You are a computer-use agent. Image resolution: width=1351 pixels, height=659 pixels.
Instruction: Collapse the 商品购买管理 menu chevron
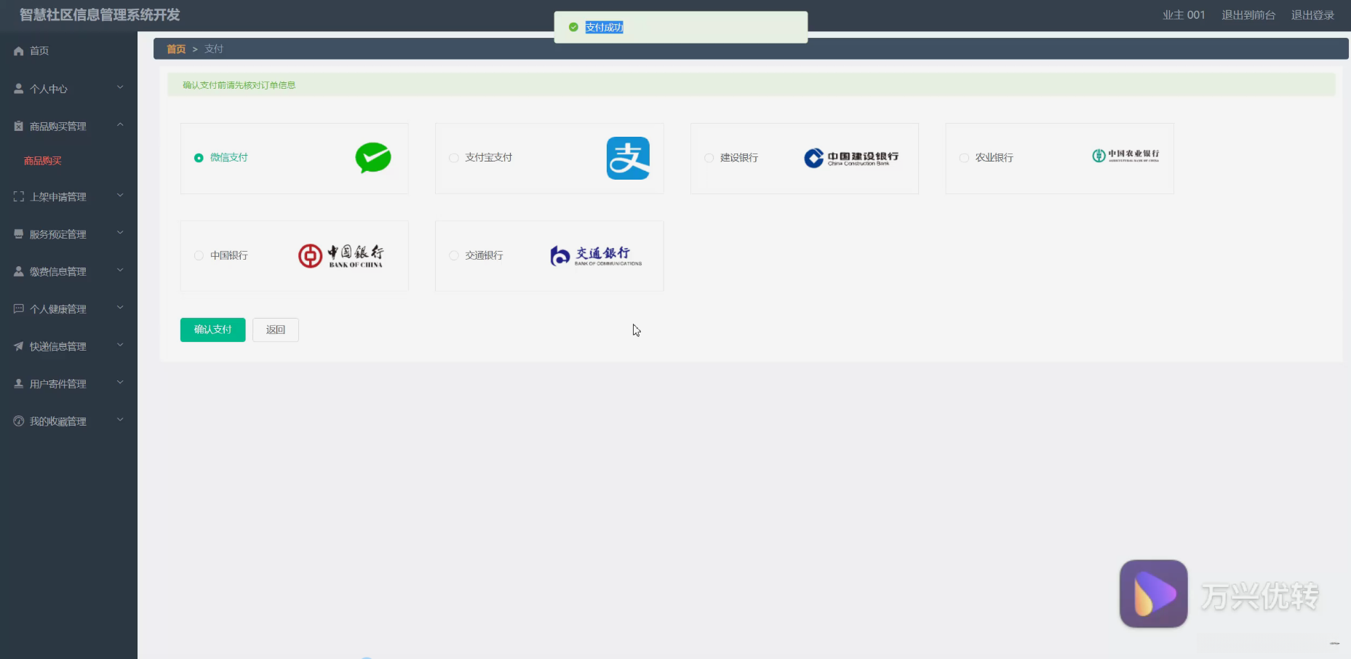[x=120, y=125]
